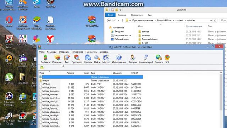This screenshot has width=227, height=128.
Task: Click the Back arrow in the Explorer window
Action: (109, 21)
